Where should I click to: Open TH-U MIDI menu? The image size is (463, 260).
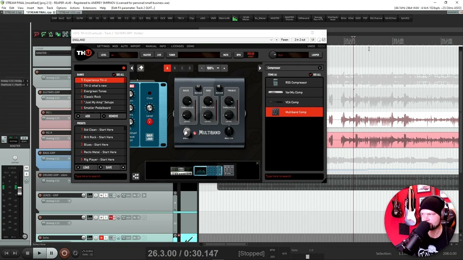pyautogui.click(x=115, y=46)
